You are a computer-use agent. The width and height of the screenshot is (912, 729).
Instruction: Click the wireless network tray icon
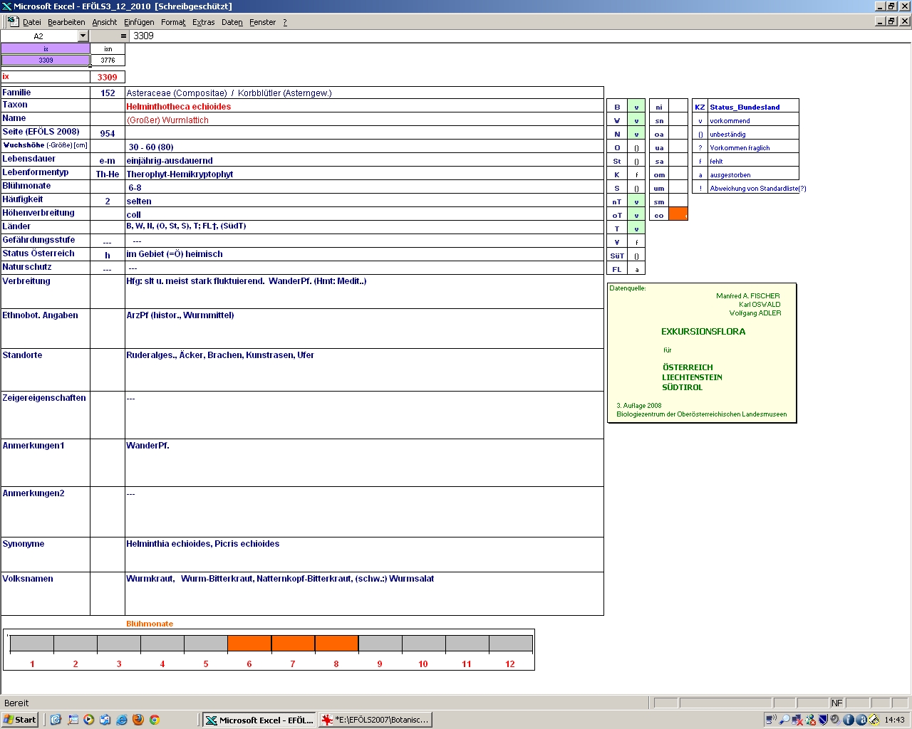[x=771, y=720]
